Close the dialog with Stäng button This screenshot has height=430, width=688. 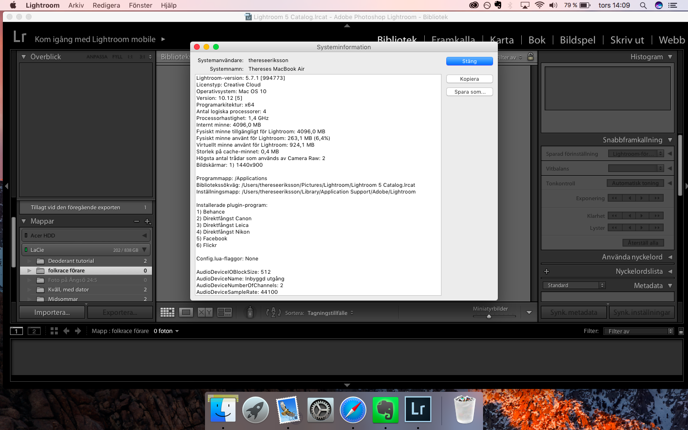pos(469,61)
